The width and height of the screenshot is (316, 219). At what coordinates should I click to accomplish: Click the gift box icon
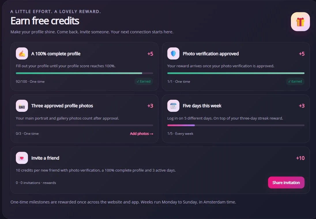[x=300, y=22]
